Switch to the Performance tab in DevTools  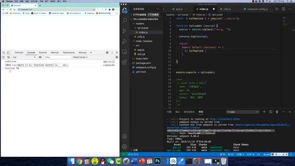(69, 53)
